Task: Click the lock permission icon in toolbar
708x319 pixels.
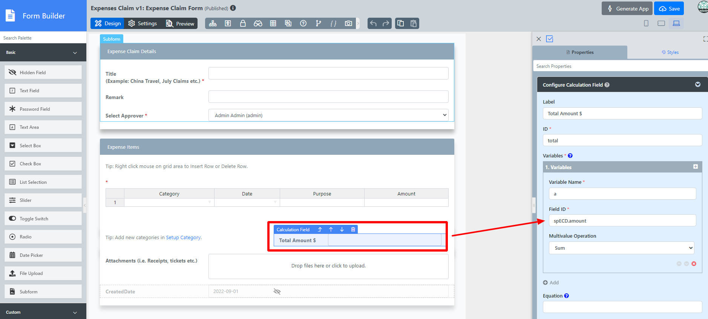Action: 243,23
